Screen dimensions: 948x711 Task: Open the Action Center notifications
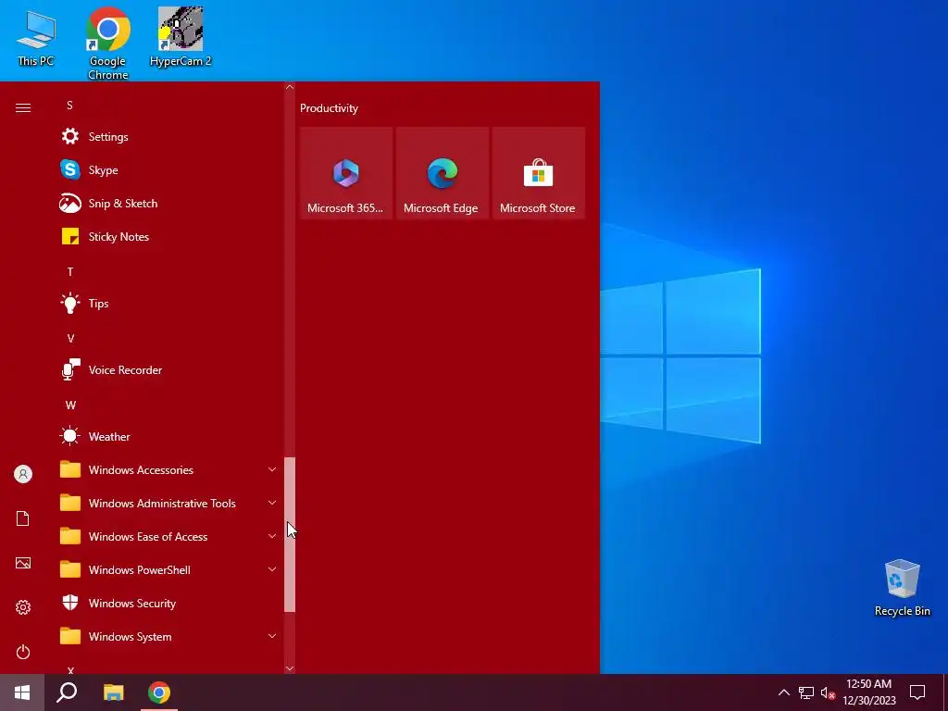(917, 692)
